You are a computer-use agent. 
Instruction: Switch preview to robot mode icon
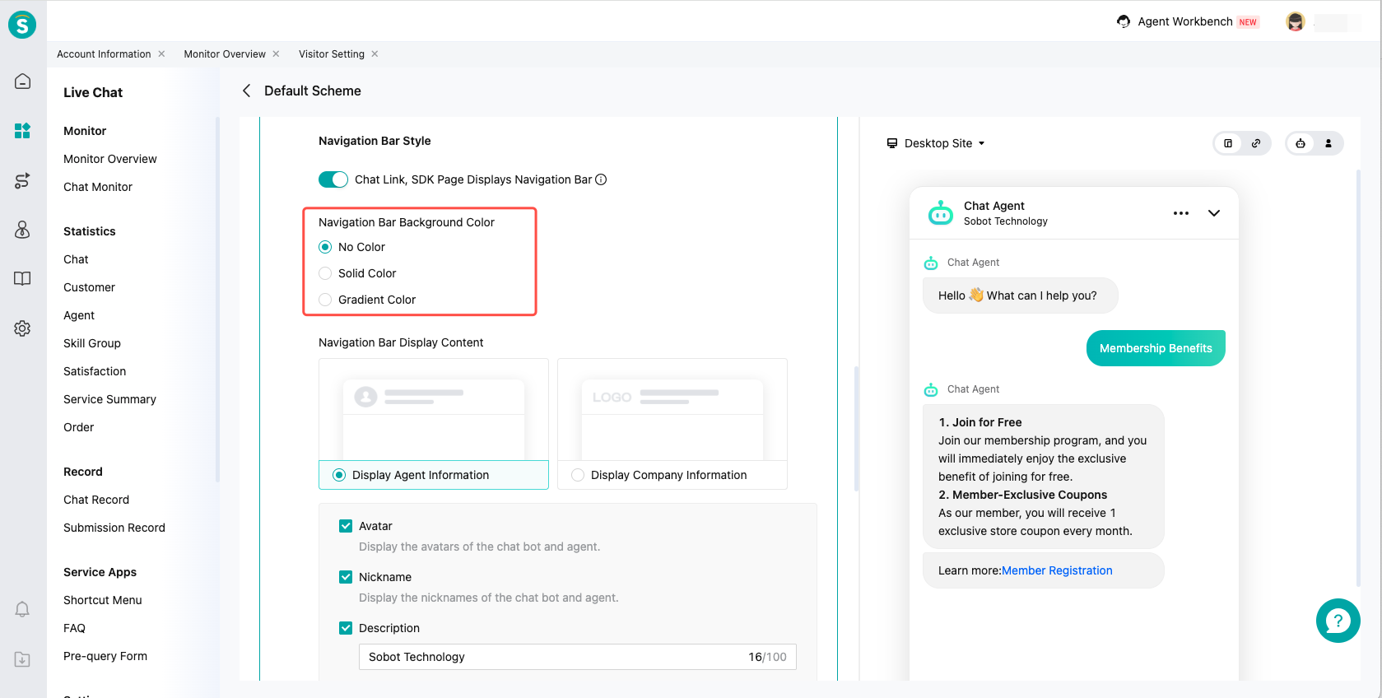tap(1301, 143)
